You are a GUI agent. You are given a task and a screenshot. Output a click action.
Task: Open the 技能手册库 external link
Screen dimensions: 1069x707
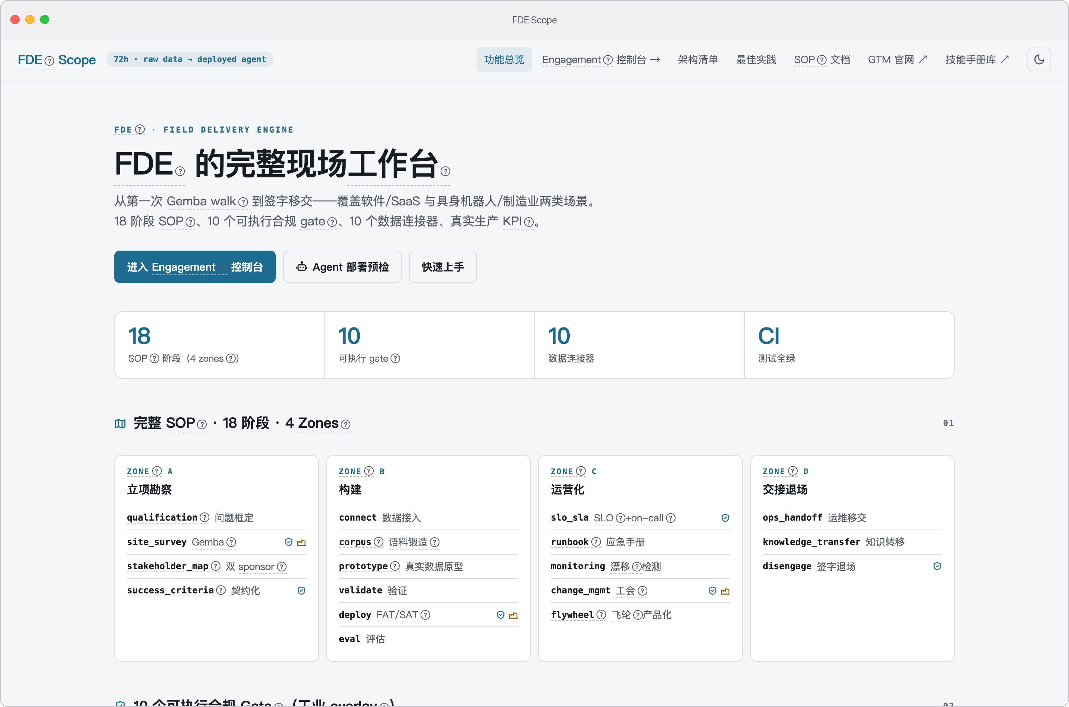[x=977, y=59]
